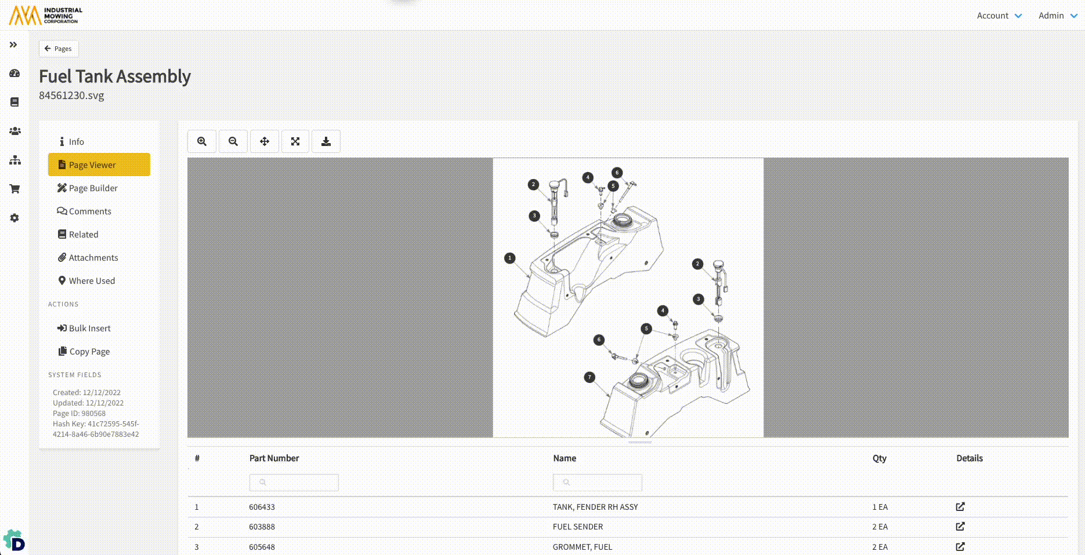Open the users group sidebar icon
The image size is (1085, 555).
(x=15, y=131)
